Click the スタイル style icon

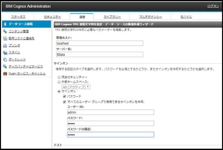coord(5,53)
